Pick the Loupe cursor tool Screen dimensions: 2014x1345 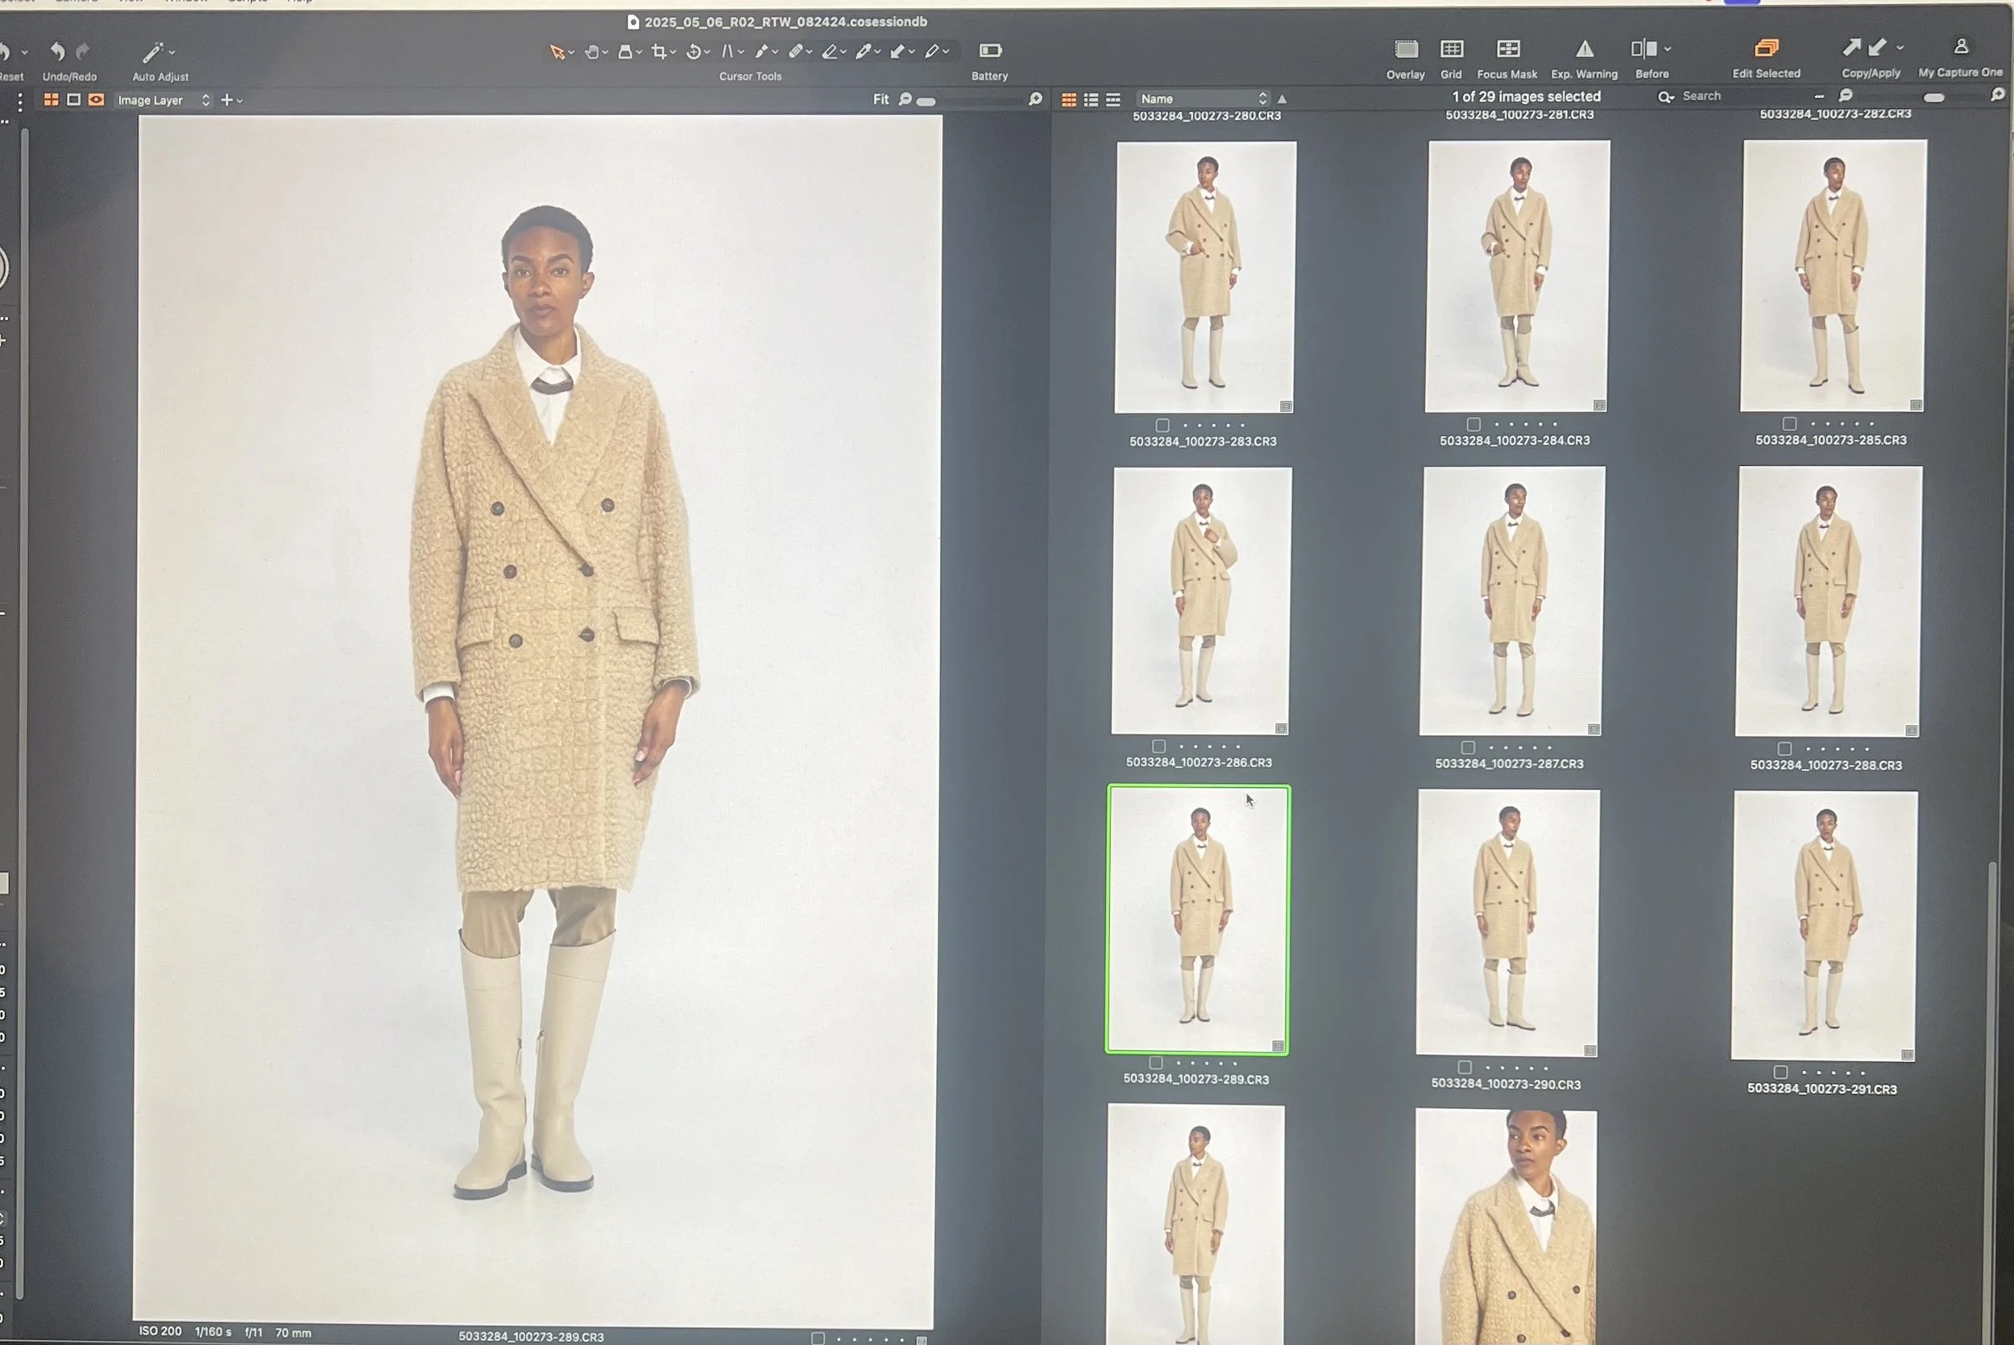pyautogui.click(x=626, y=52)
